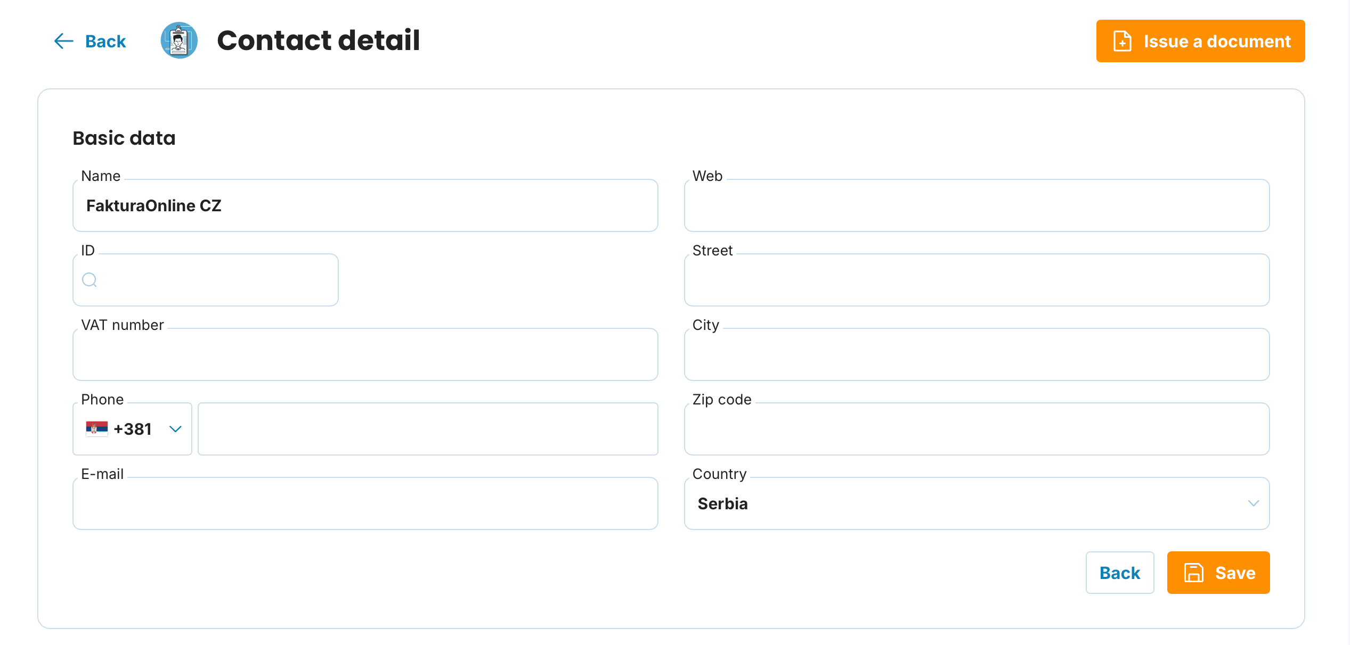This screenshot has height=645, width=1350.
Task: Focus the Street input field
Action: tap(977, 280)
